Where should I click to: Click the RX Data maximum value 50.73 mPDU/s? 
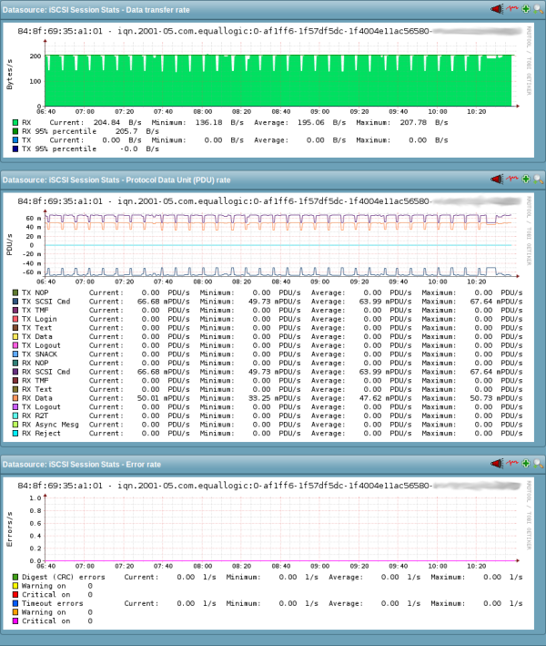click(496, 398)
